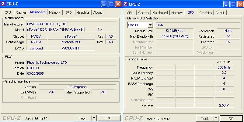
Task: Open Graphics tab in right CPU-Z window
Action: (206, 13)
